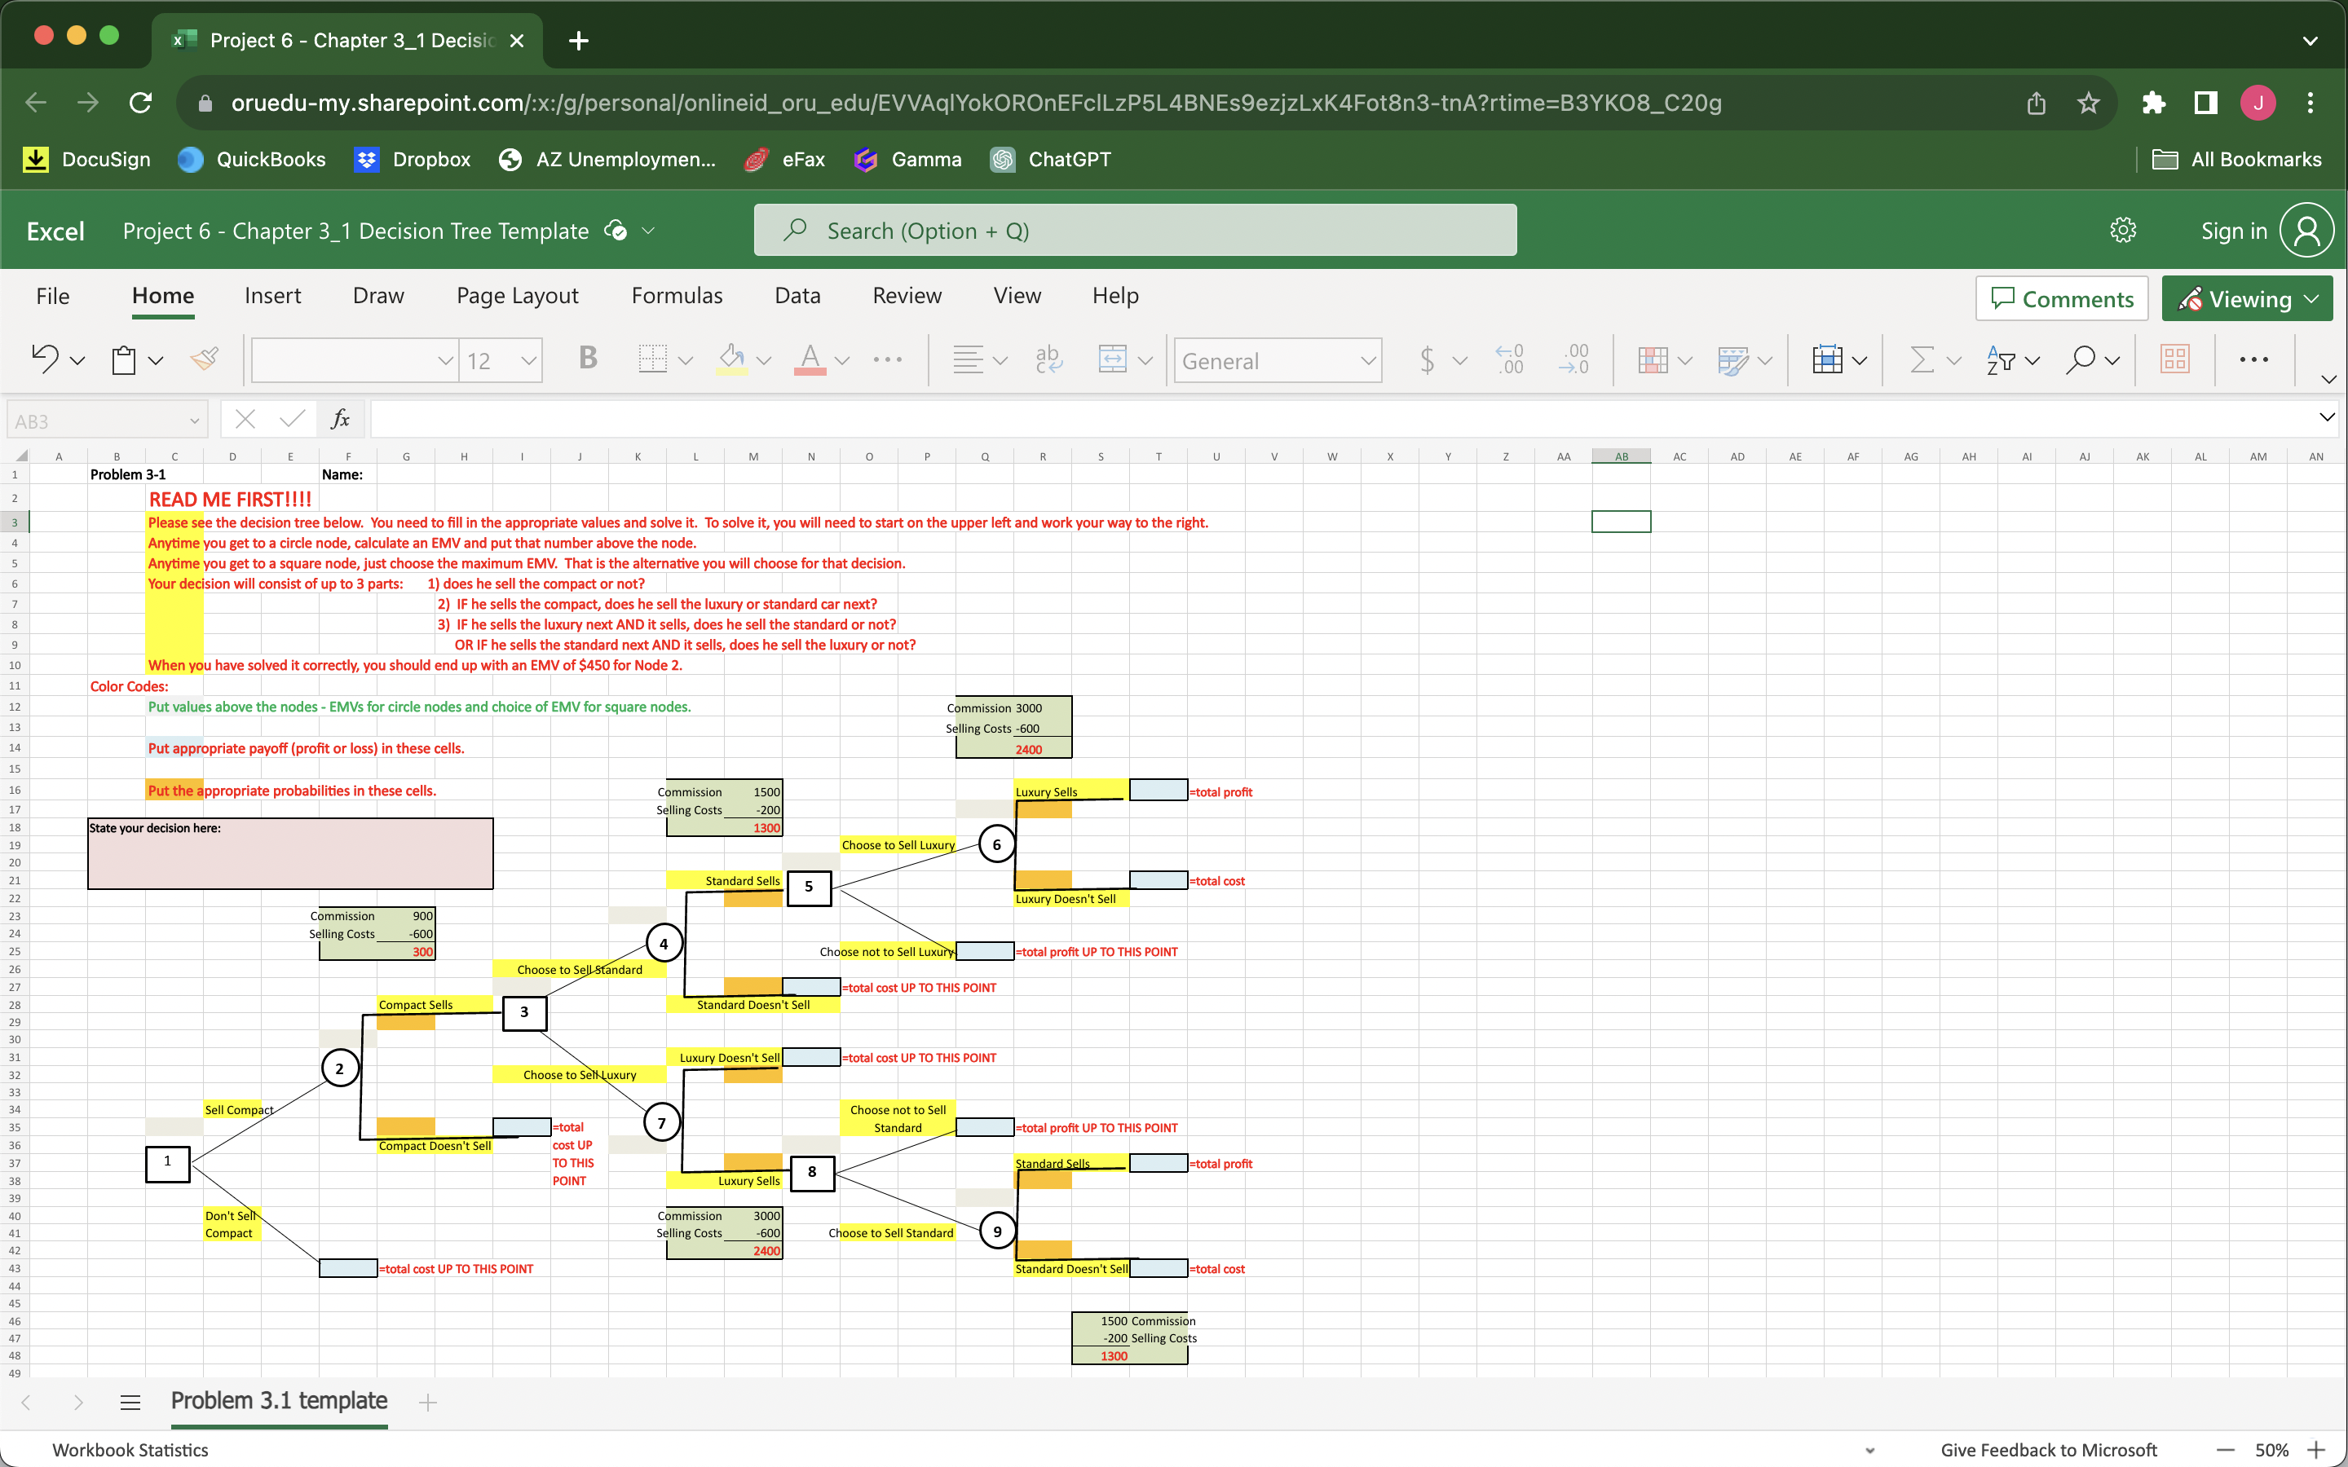Click the Search box in header

point(1134,231)
